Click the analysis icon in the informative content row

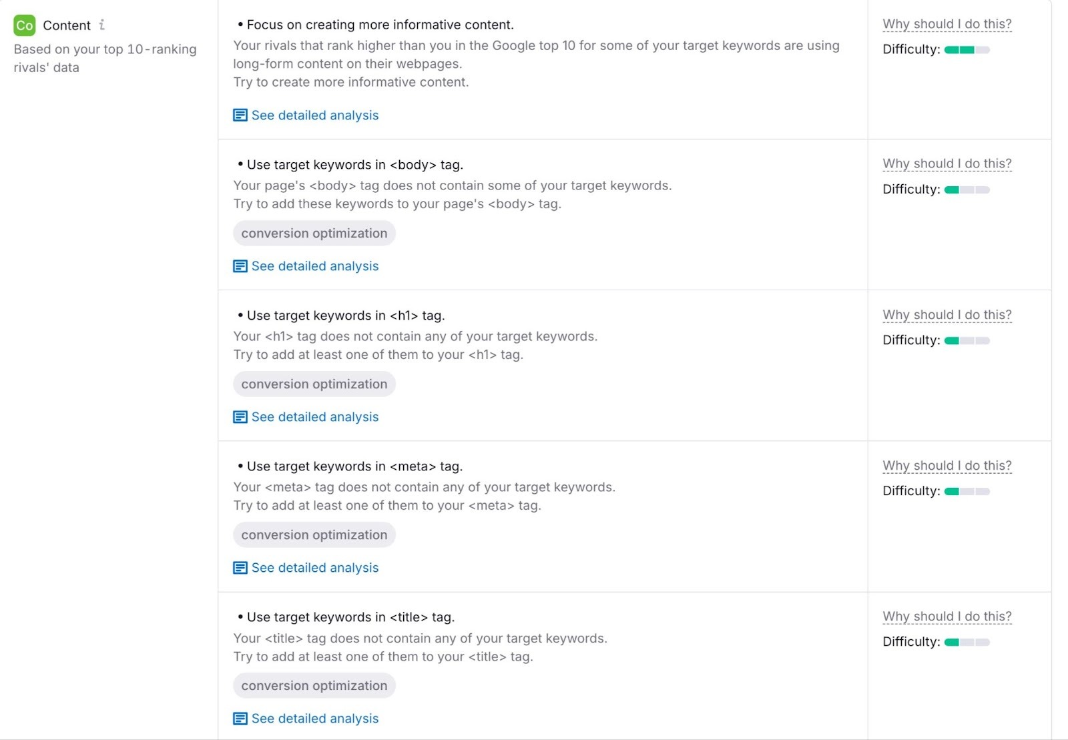click(239, 115)
